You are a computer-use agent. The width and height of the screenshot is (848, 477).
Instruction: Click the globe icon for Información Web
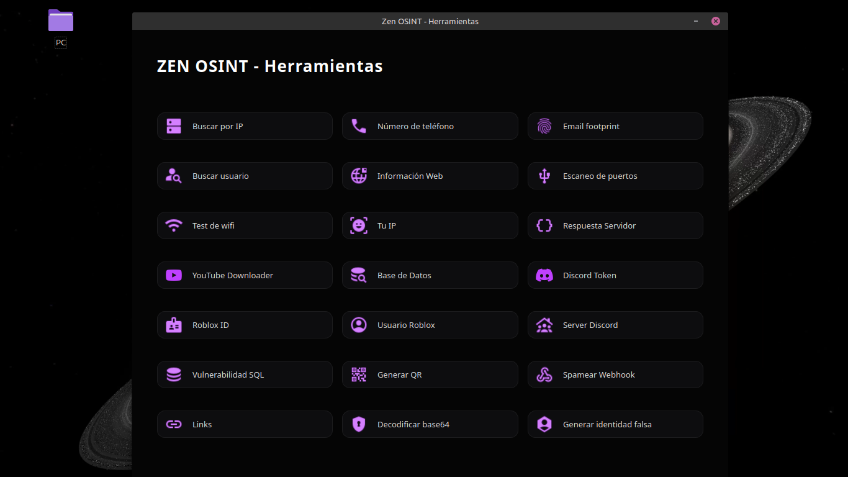pyautogui.click(x=359, y=176)
